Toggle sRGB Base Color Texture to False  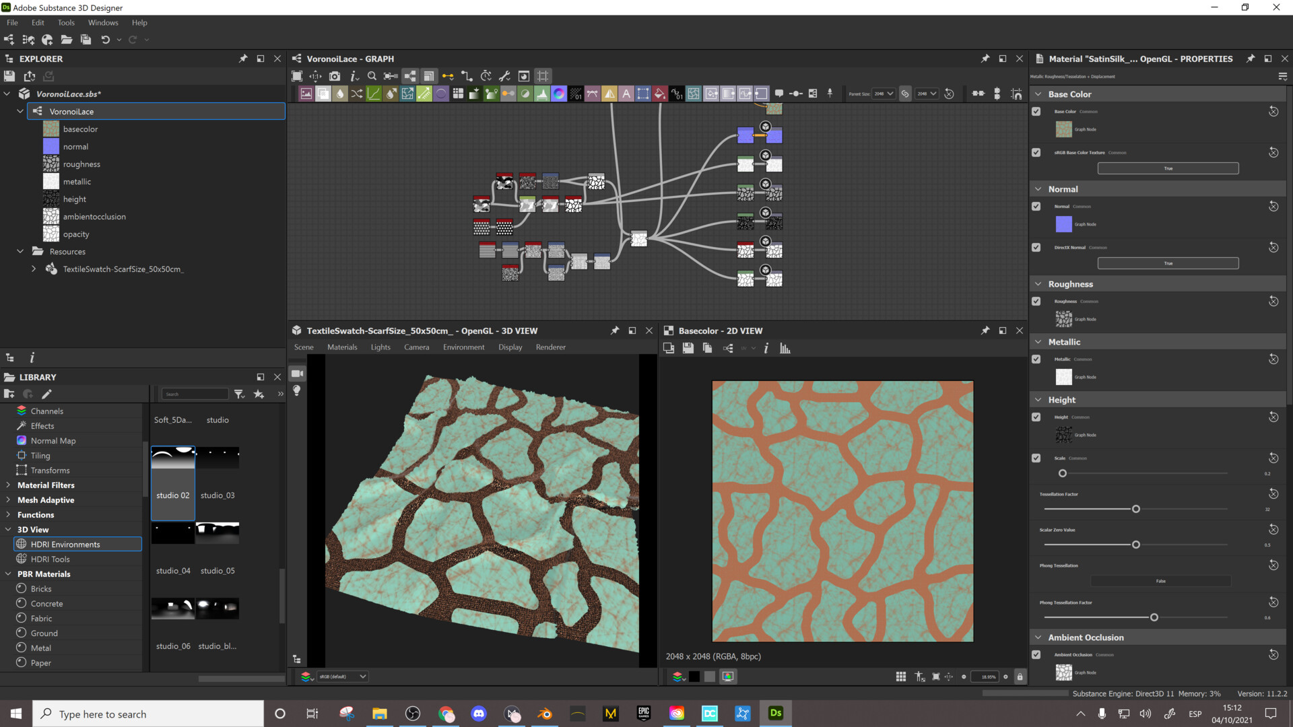point(1168,168)
